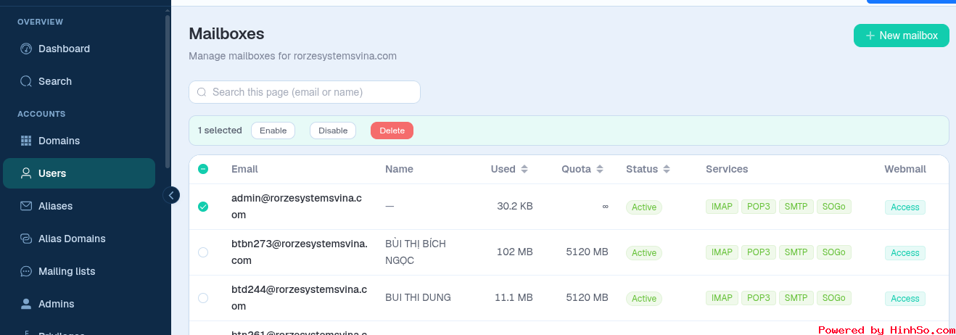956x335 pixels.
Task: Sort by Quota column arrows
Action: click(599, 169)
